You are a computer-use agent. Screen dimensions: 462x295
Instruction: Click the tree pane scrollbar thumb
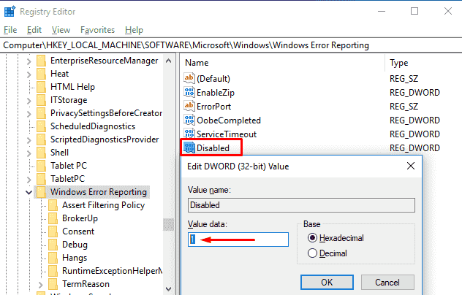point(169,224)
